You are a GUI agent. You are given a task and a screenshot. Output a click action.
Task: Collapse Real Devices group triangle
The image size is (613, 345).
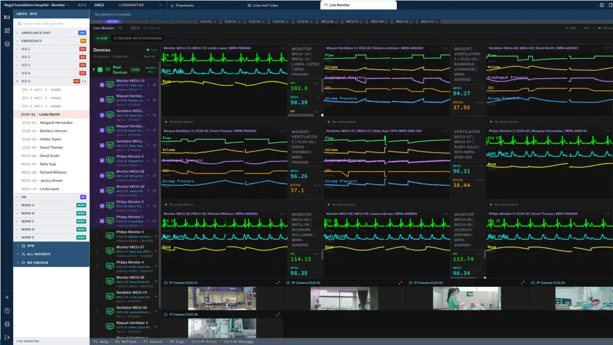point(94,69)
